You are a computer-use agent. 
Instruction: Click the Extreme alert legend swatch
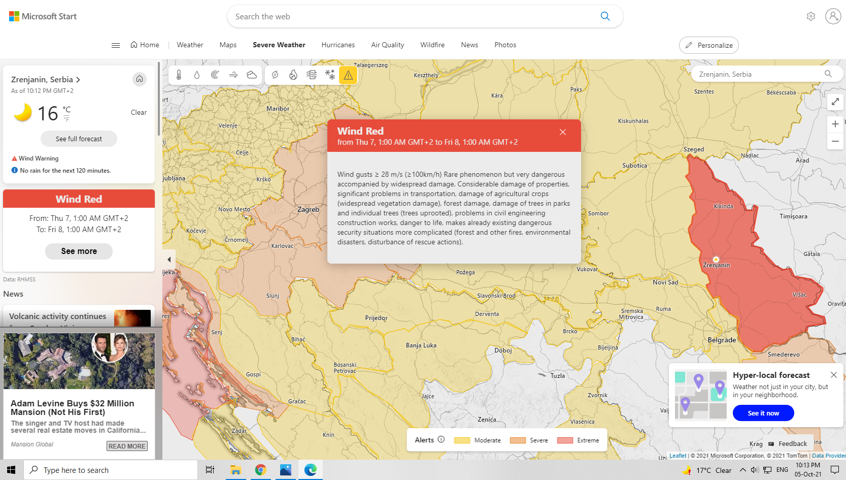565,440
